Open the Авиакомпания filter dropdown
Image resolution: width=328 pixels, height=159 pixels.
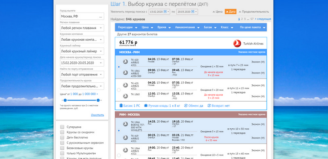(187, 27)
